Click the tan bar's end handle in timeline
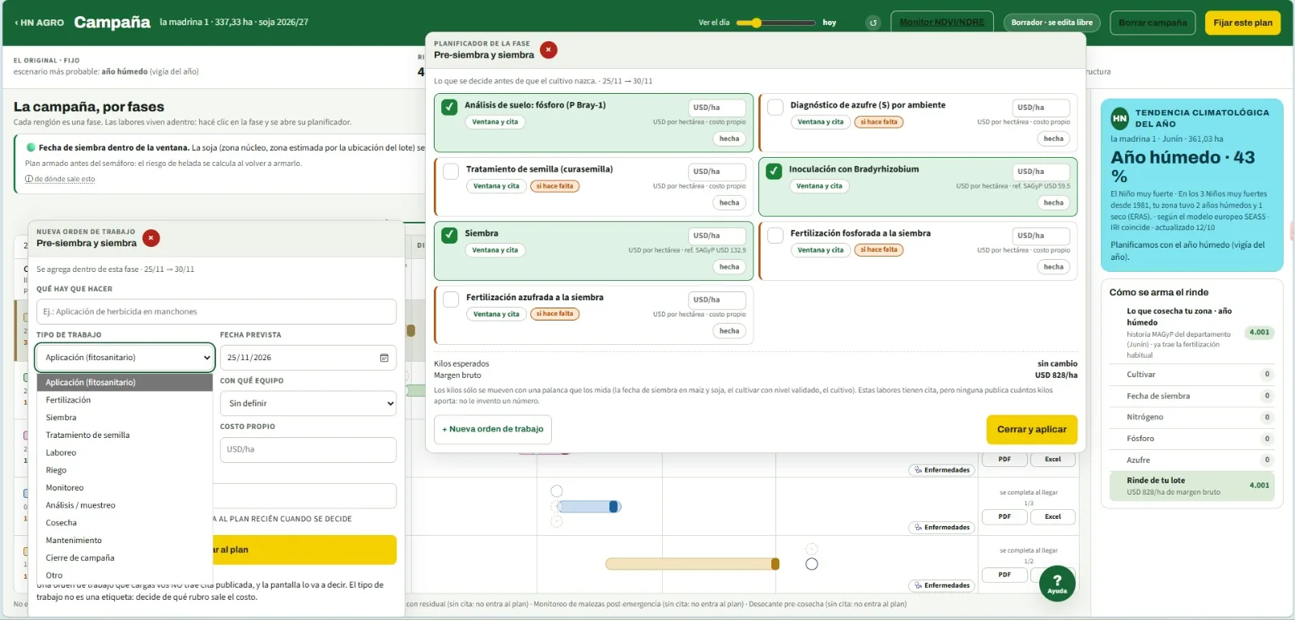 [775, 564]
